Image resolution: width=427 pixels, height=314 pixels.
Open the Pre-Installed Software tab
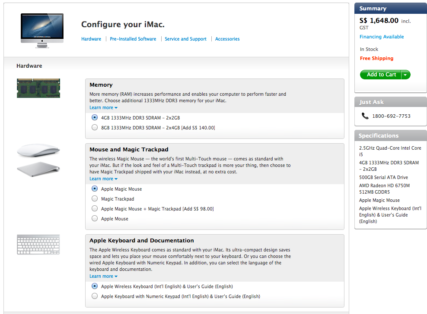click(x=133, y=39)
